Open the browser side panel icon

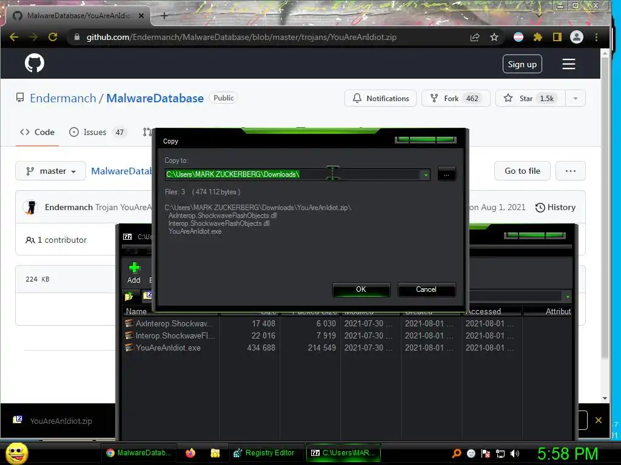[557, 37]
